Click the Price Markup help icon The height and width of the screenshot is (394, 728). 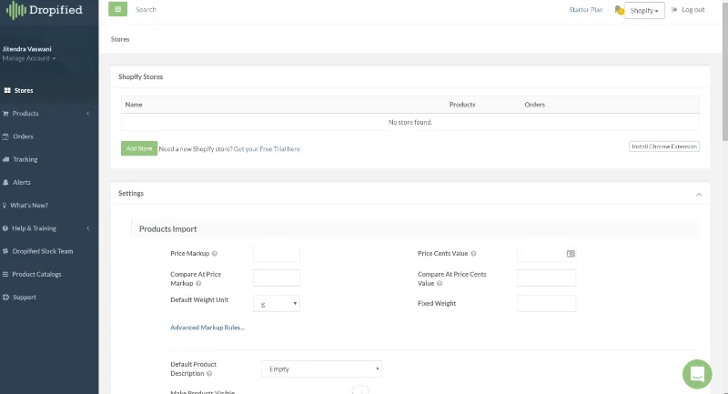[215, 253]
